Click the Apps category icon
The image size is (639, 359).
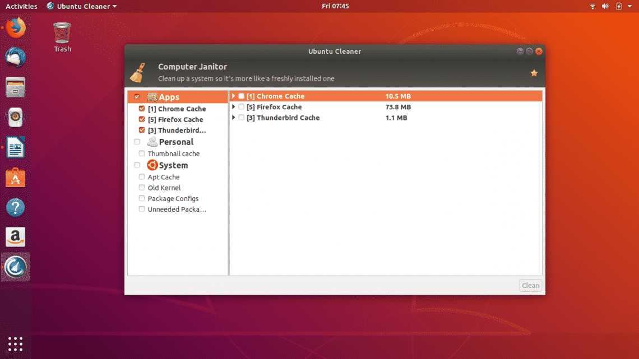151,96
